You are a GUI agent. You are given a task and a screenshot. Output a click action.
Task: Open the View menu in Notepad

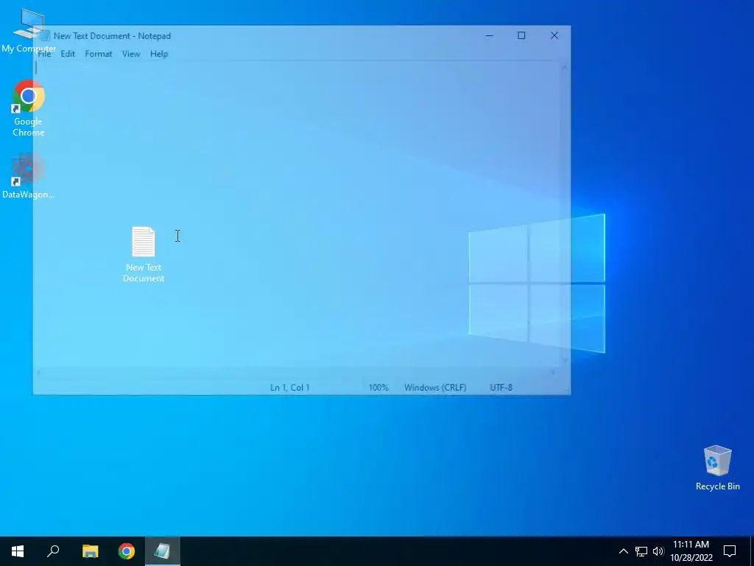point(131,54)
